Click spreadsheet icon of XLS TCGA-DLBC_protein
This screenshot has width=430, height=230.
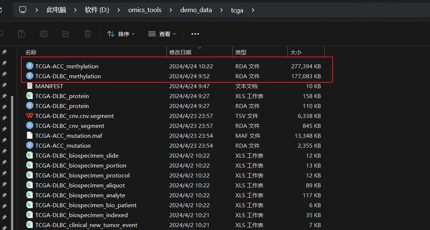tap(30, 96)
